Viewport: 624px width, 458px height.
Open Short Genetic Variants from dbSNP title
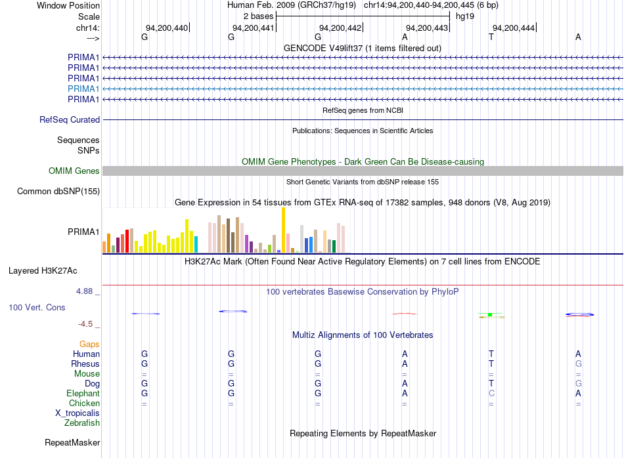pyautogui.click(x=363, y=182)
